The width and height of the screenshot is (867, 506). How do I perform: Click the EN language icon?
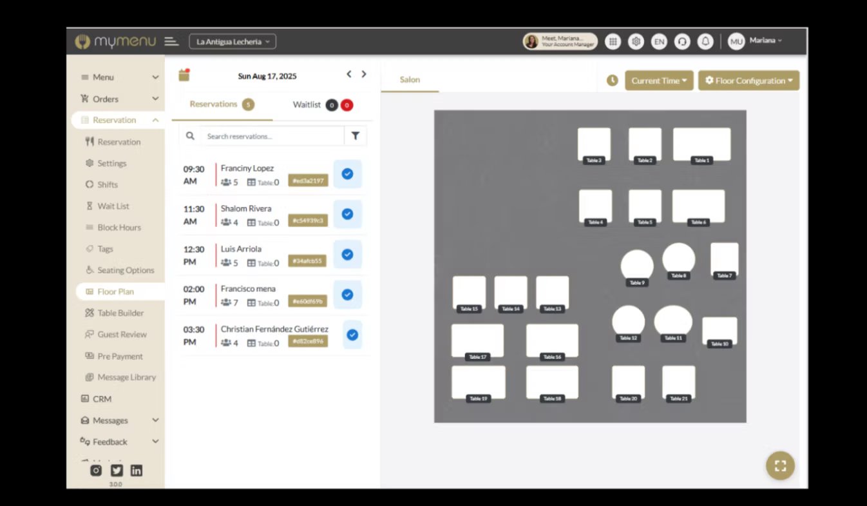pyautogui.click(x=659, y=41)
